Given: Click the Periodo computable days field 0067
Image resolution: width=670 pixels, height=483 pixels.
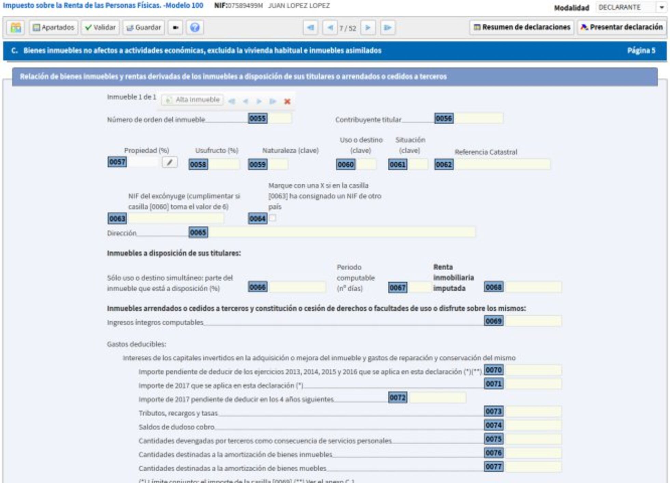Looking at the screenshot, I should (420, 287).
